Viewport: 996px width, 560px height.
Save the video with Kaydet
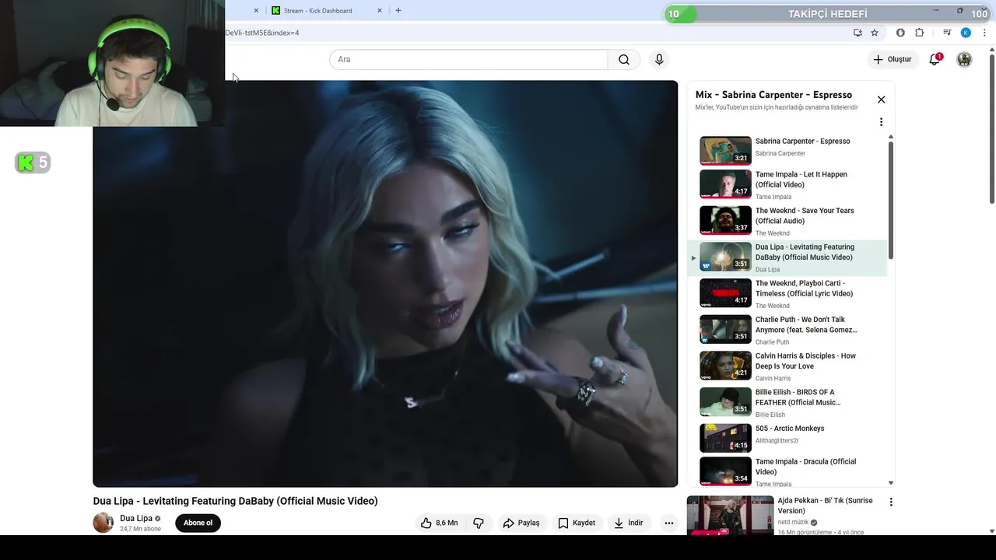point(577,523)
